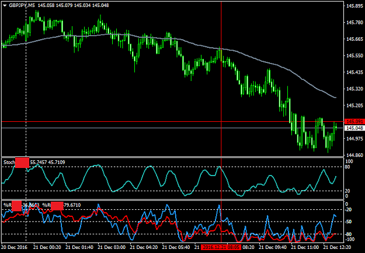Click the 145.205 price scale label
The height and width of the screenshot is (253, 365).
coord(353,106)
